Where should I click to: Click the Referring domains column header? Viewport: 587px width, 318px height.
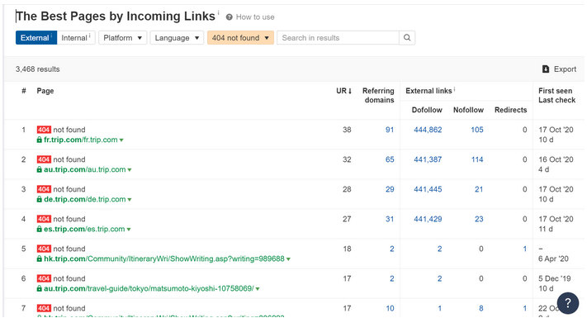point(378,96)
